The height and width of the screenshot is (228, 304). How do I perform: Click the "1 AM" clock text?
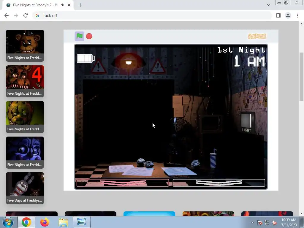(x=249, y=61)
